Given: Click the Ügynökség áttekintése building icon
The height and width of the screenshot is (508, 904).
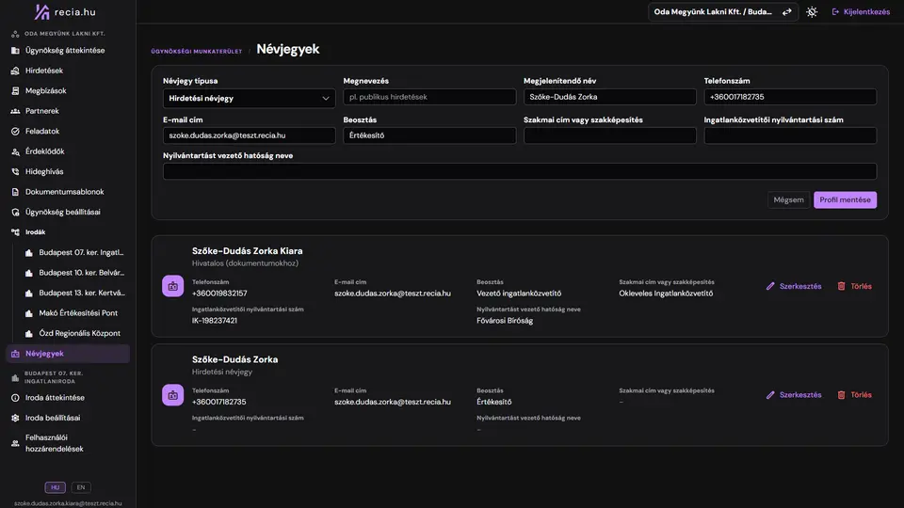Looking at the screenshot, I should (15, 50).
